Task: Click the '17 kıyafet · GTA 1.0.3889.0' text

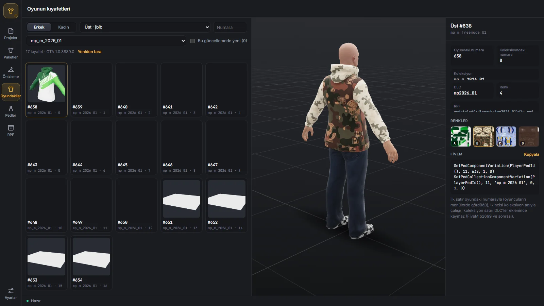Action: pyautogui.click(x=50, y=52)
